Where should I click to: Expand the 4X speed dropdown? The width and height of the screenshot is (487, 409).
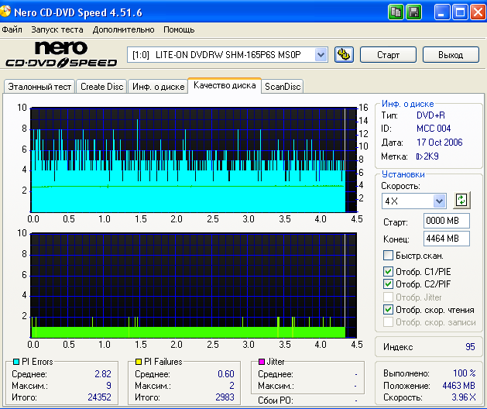(x=440, y=201)
